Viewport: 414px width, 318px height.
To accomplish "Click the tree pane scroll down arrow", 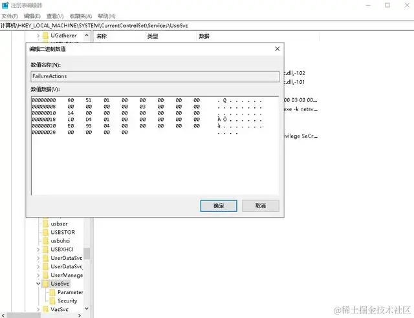I will tap(87, 308).
